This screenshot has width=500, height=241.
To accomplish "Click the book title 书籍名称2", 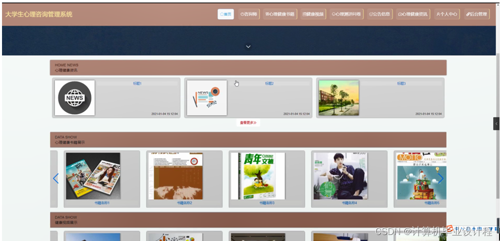I will pyautogui.click(x=184, y=203).
